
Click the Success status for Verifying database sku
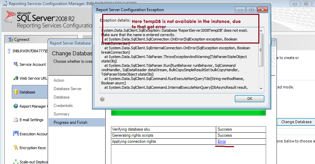225,129
